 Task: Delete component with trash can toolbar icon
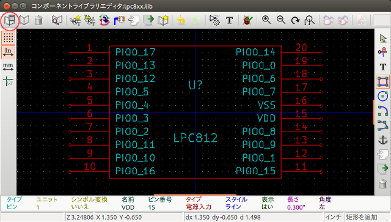38,20
